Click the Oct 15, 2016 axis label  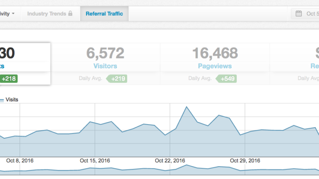[95, 161]
